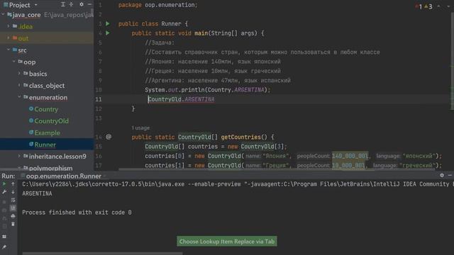This screenshot has width=454, height=255.
Task: Expand the inheritance.lesson9 package
Action: coord(19,157)
